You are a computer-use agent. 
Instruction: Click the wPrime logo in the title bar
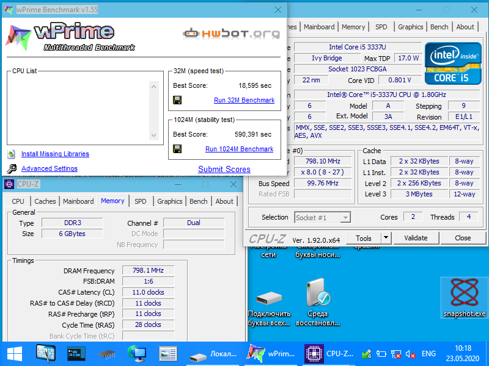(x=9, y=10)
